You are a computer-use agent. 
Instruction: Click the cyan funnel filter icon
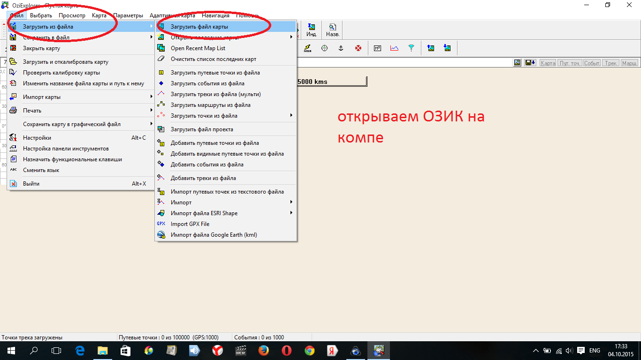point(411,48)
